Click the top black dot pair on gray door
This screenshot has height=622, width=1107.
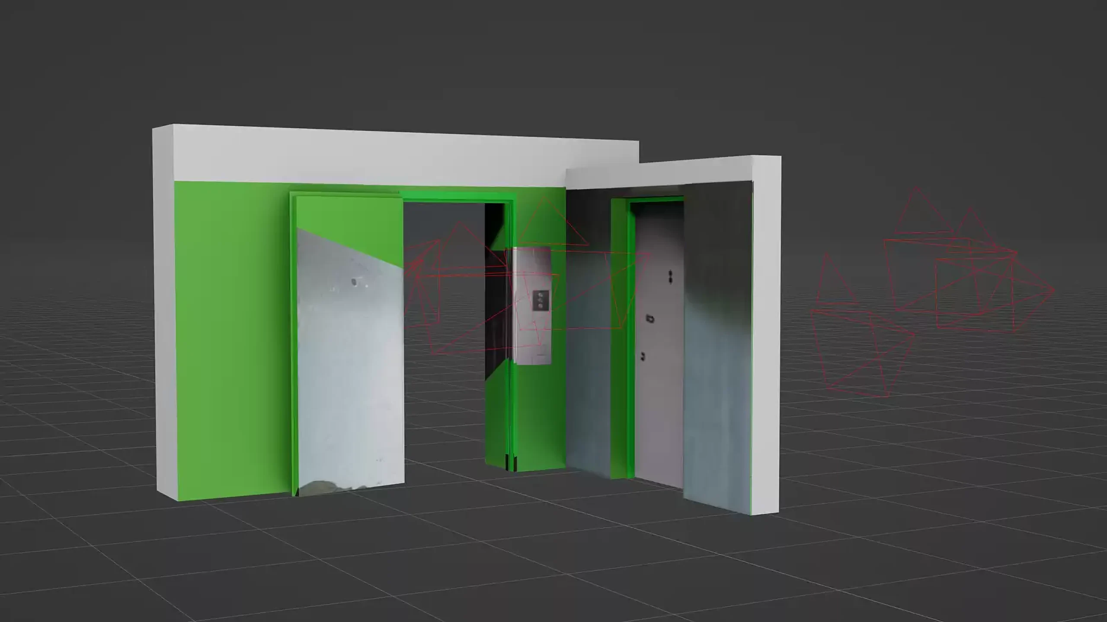tap(671, 276)
